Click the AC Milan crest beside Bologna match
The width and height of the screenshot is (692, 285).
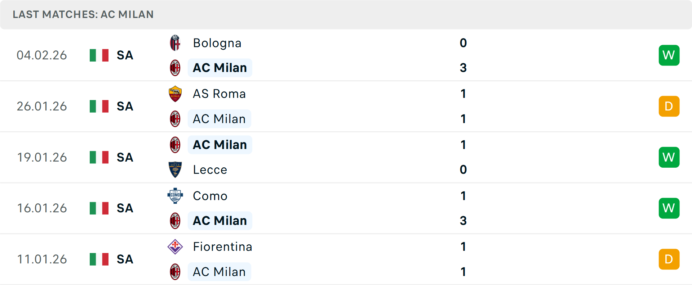click(175, 67)
